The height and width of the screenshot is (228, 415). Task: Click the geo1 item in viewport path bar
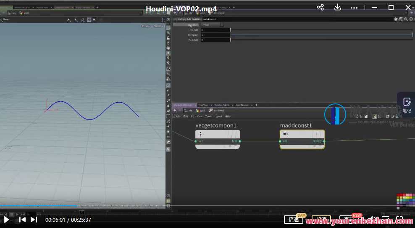(x=24, y=13)
